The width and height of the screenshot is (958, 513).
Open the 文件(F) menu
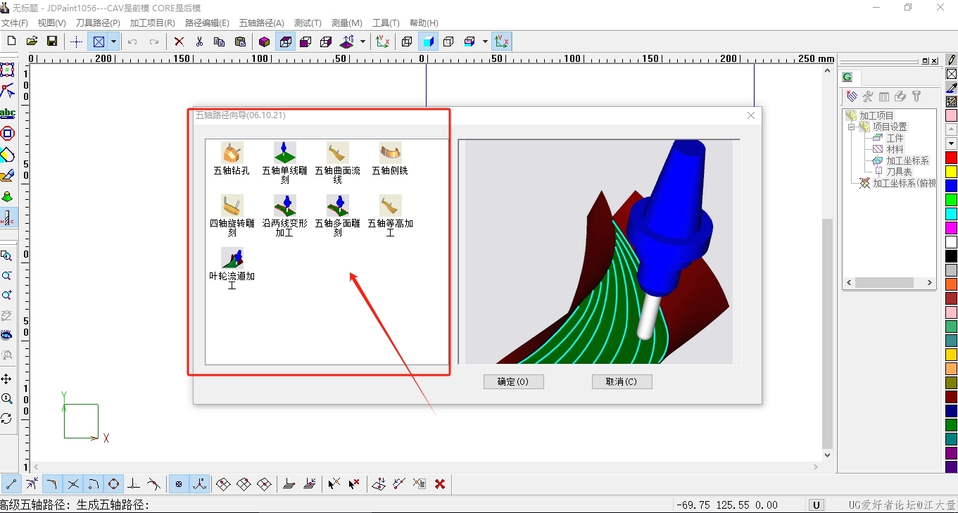pos(15,23)
